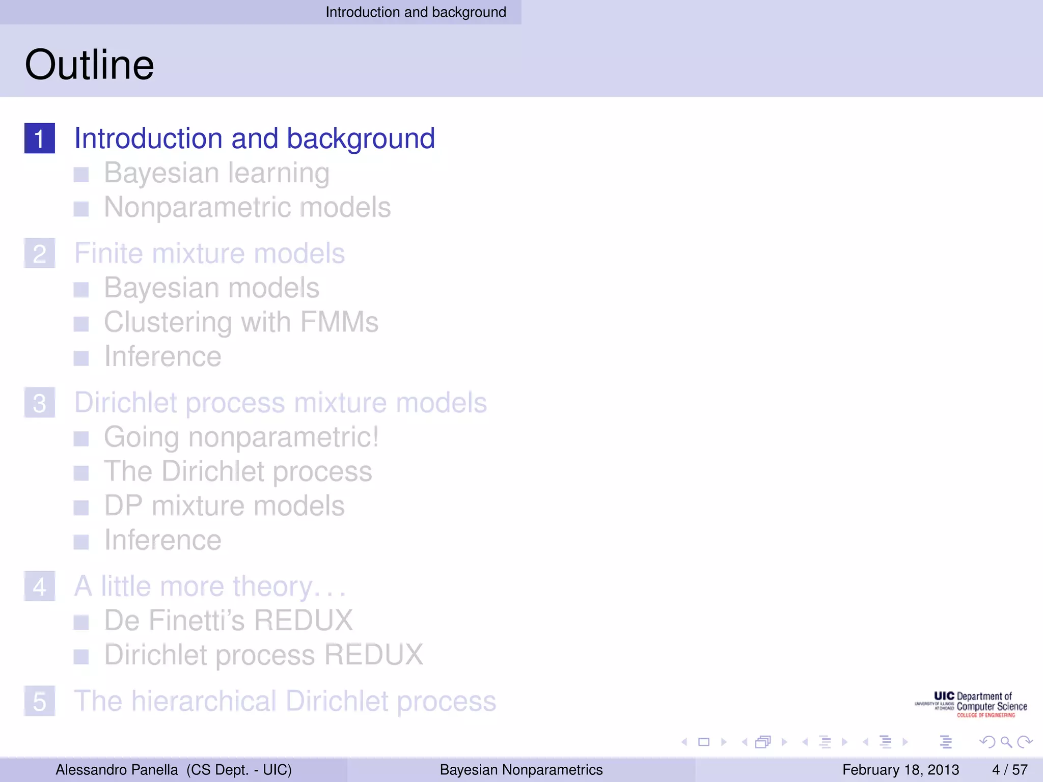The image size is (1043, 782).
Task: Open Introduction and background section link
Action: click(255, 138)
